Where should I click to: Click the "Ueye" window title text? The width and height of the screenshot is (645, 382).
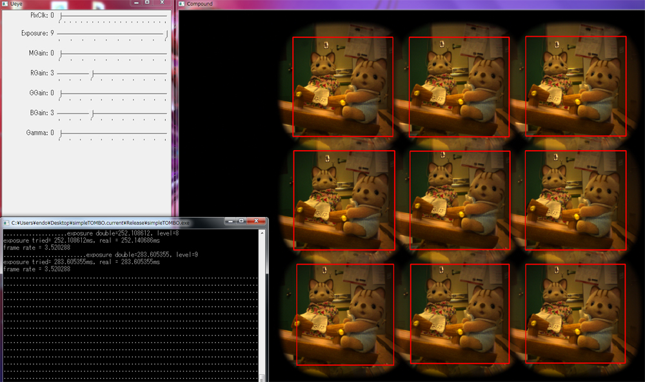point(17,4)
